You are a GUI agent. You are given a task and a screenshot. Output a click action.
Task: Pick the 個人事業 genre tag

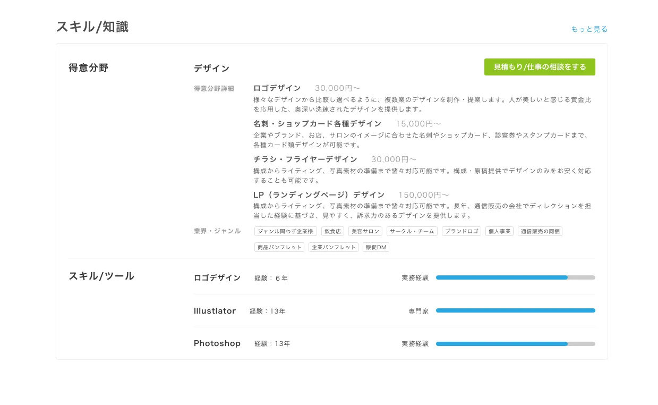click(x=499, y=231)
